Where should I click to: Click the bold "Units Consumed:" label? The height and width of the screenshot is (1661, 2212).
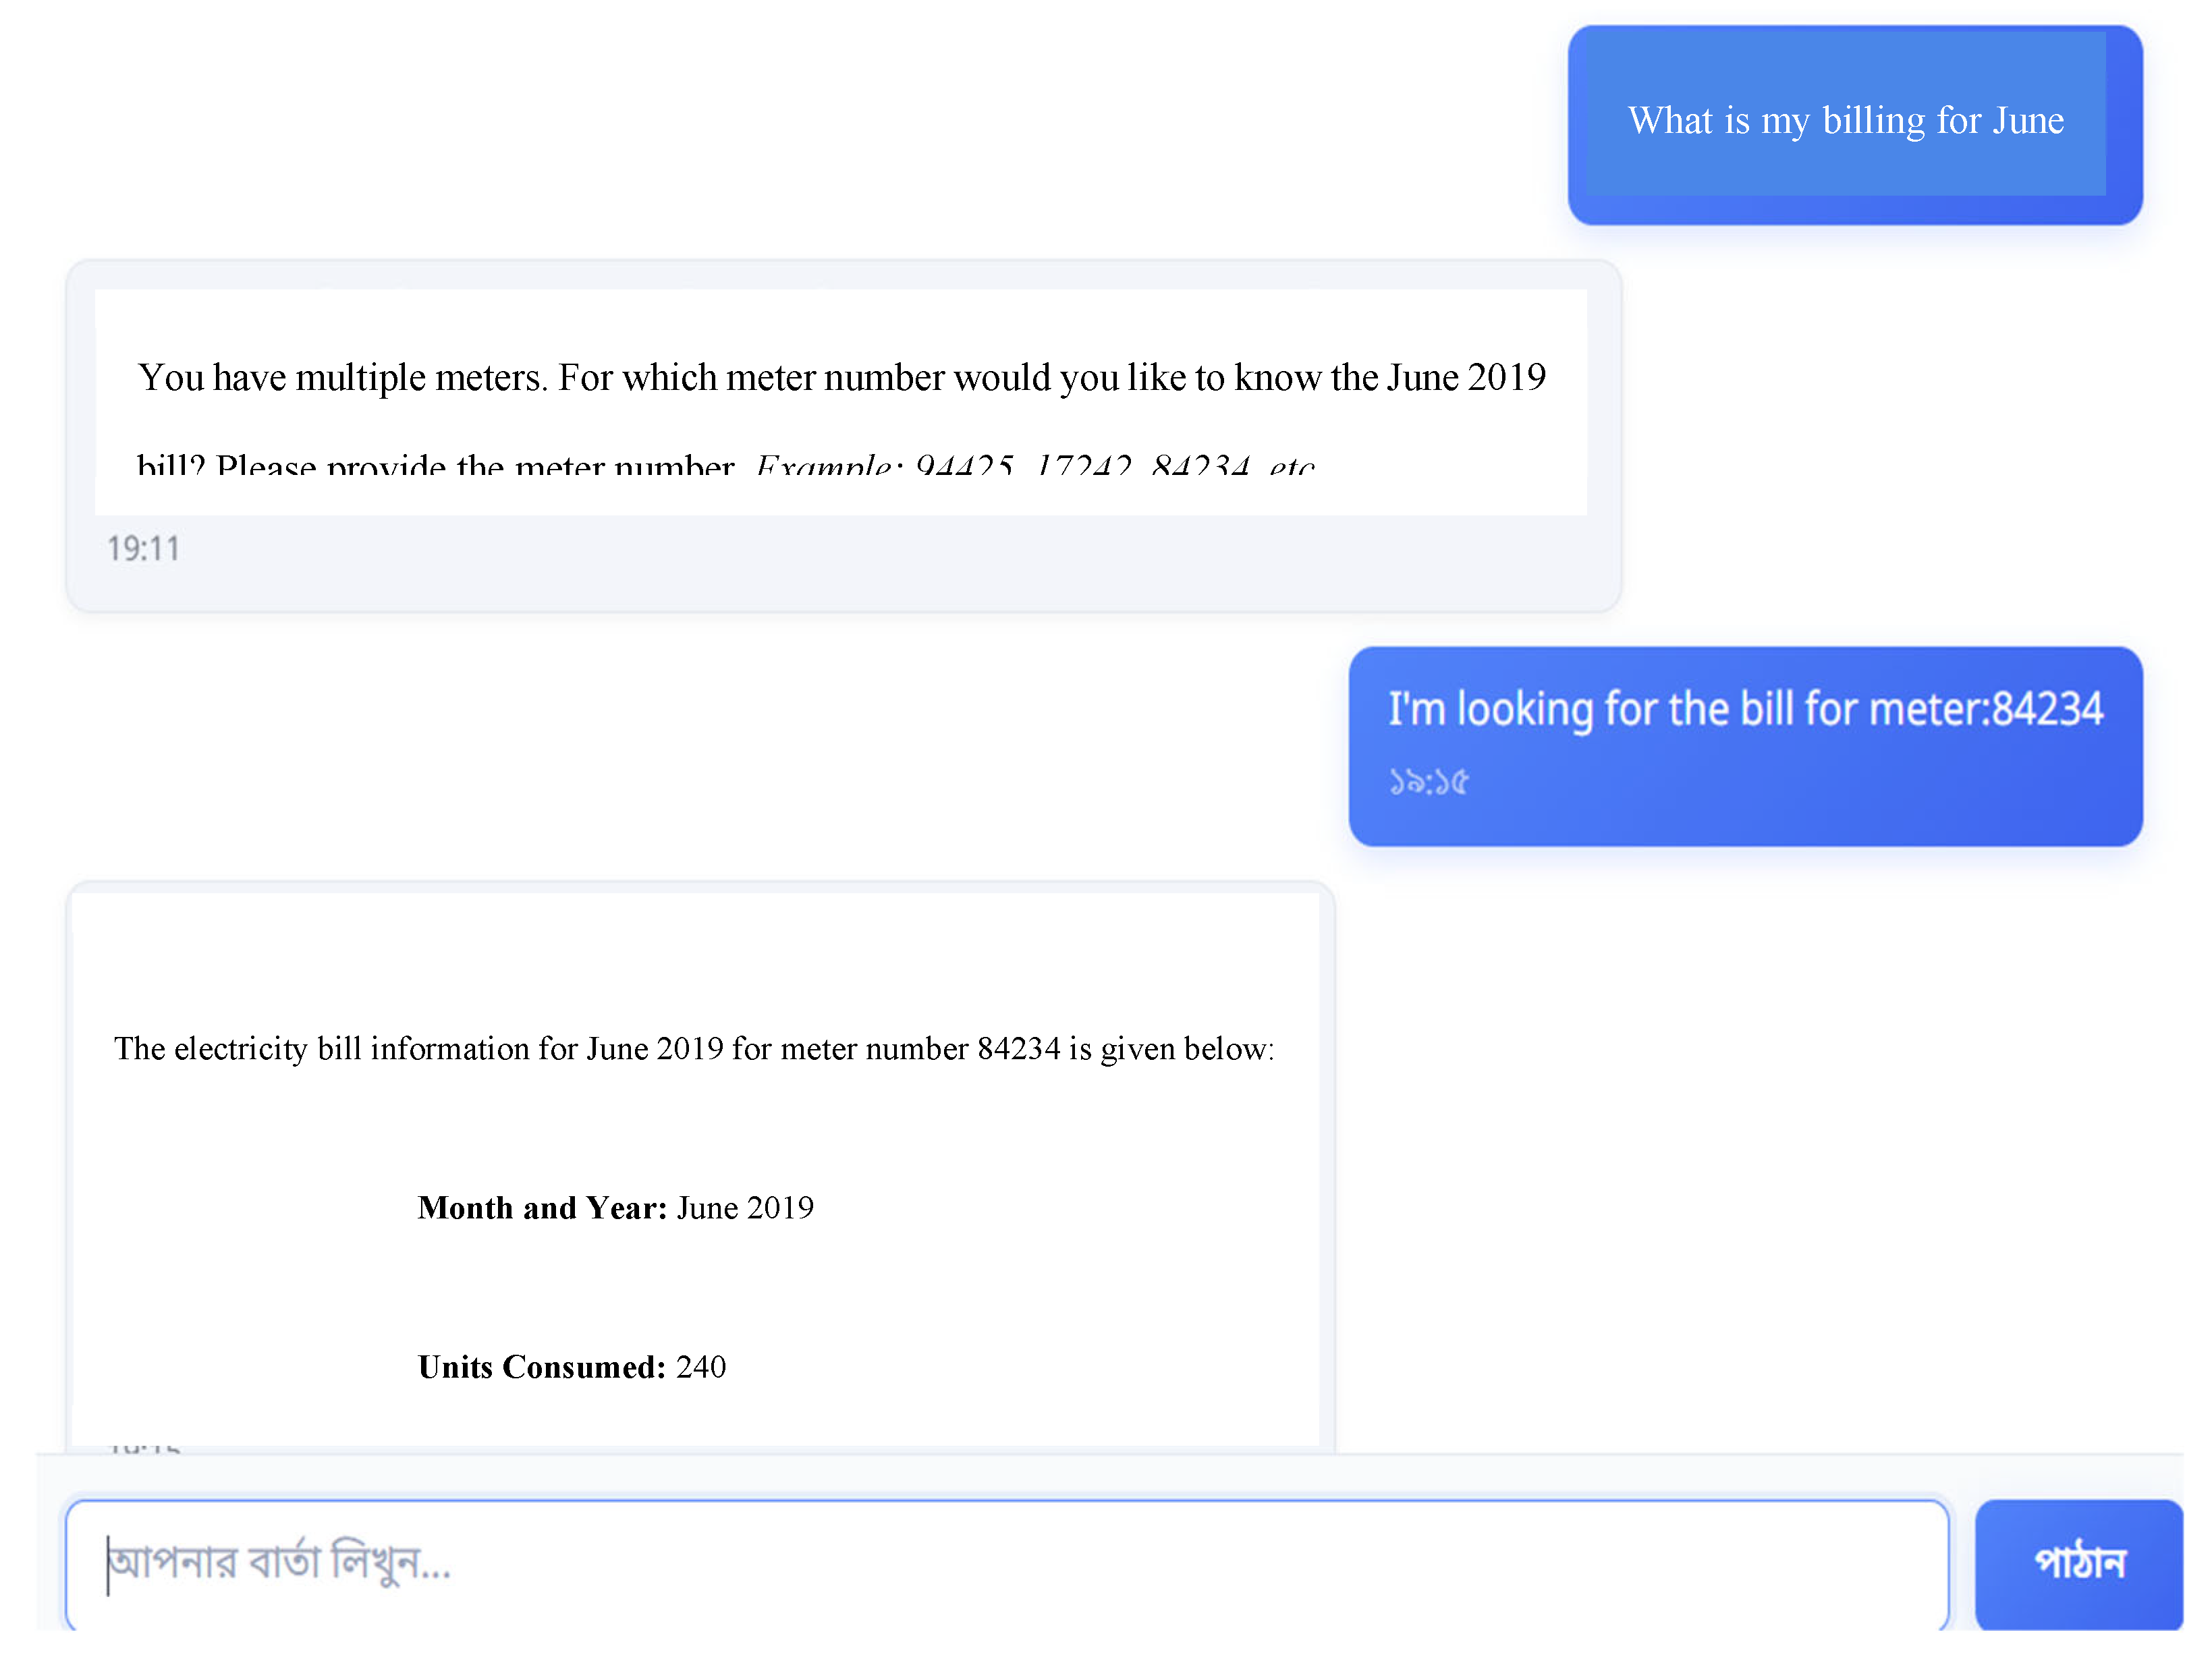(541, 1367)
